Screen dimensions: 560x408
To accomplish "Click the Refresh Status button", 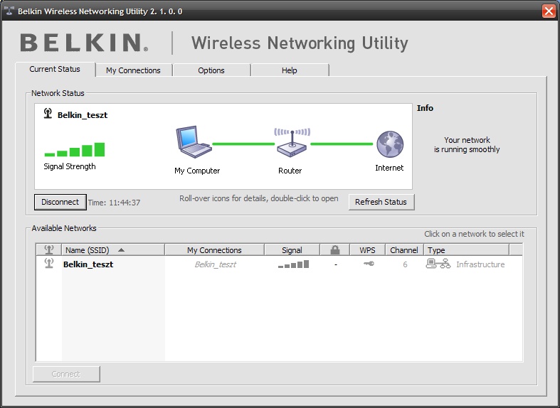I will [381, 202].
